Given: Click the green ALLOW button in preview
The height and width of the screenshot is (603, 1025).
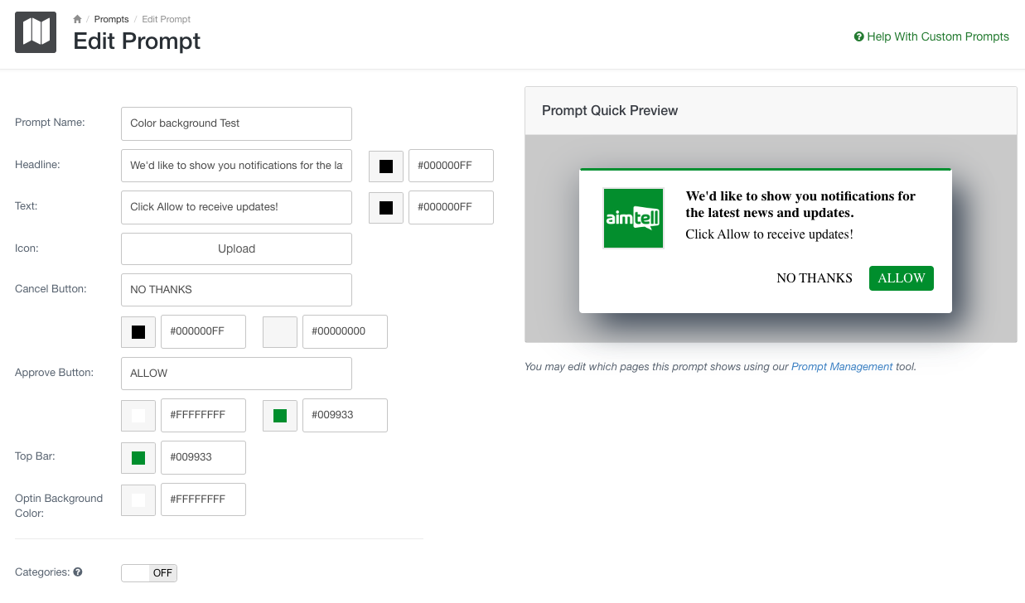Looking at the screenshot, I should point(901,278).
